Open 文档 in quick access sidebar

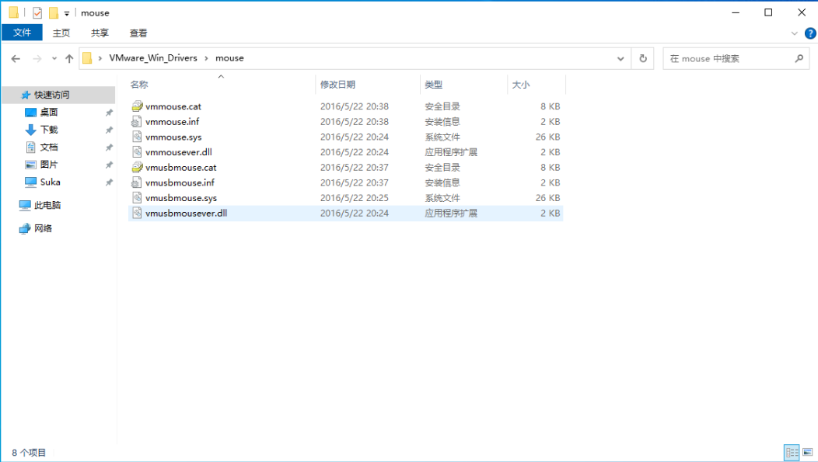pos(48,148)
